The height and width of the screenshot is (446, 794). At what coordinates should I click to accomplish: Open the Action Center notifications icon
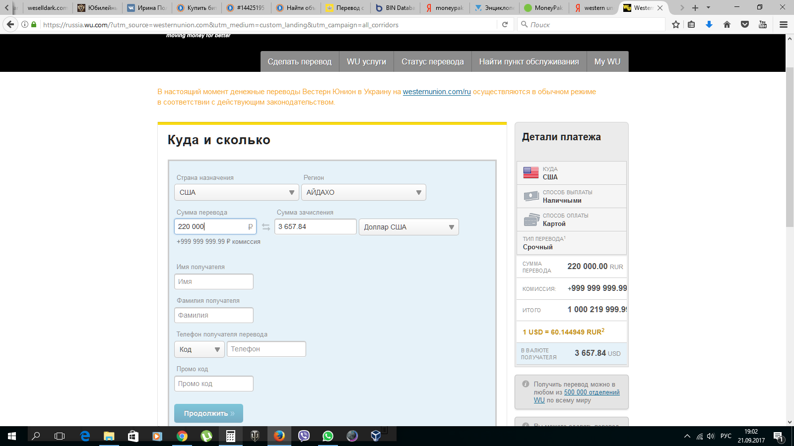click(778, 436)
